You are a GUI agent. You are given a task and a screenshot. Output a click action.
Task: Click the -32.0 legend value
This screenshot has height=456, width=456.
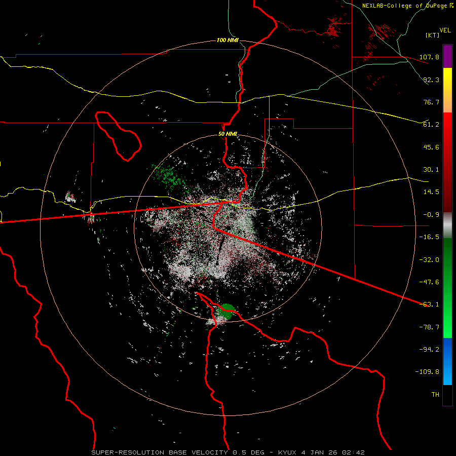[429, 260]
